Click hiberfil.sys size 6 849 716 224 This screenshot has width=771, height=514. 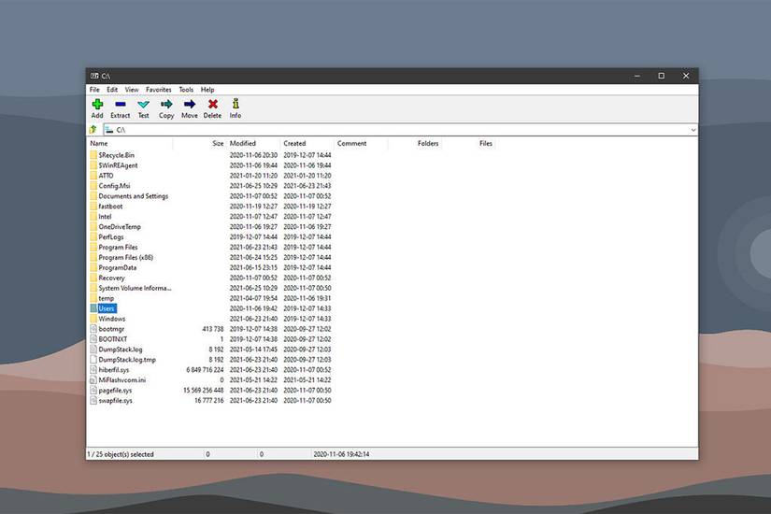205,370
